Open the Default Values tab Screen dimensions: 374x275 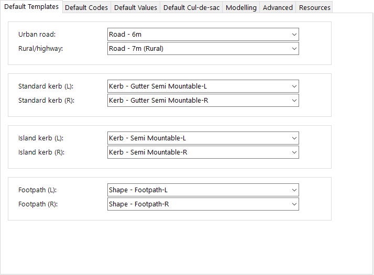(136, 7)
